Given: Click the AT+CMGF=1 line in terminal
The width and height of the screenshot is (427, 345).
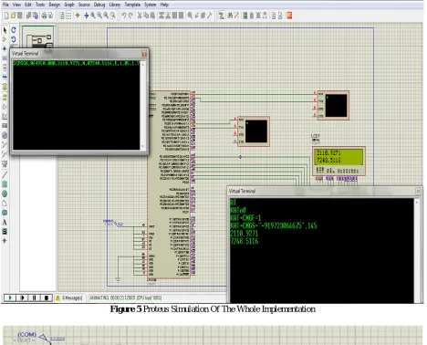Looking at the screenshot, I should (x=245, y=218).
